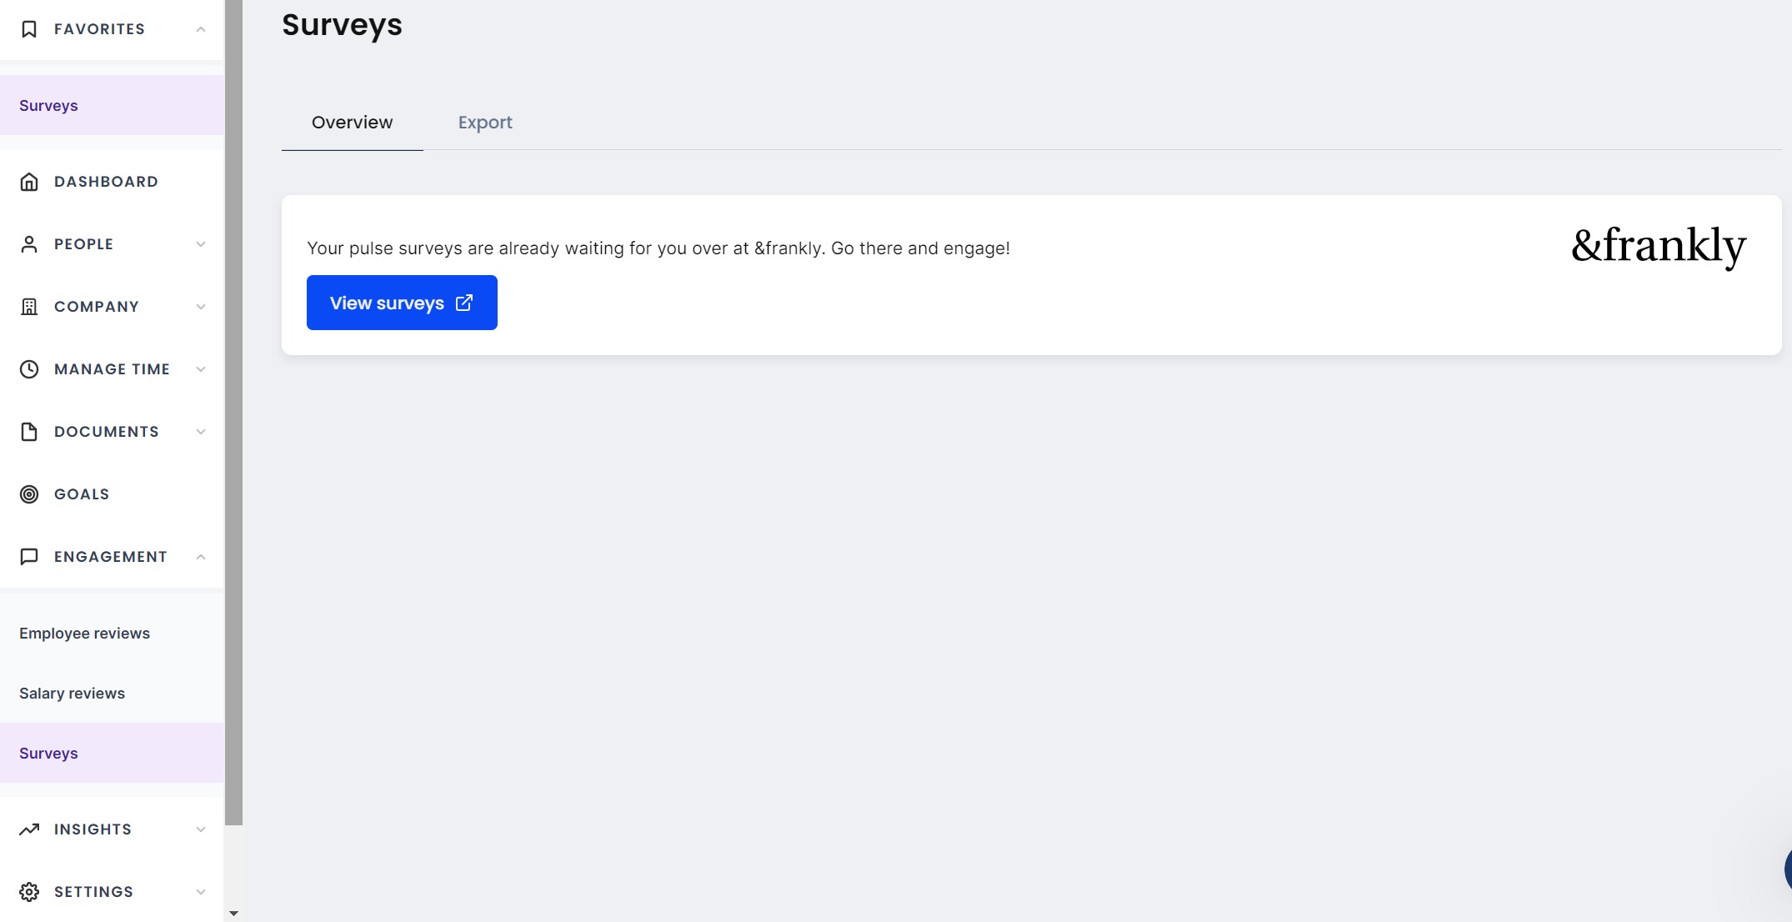Click the Documents file icon
The image size is (1792, 922).
pos(29,432)
